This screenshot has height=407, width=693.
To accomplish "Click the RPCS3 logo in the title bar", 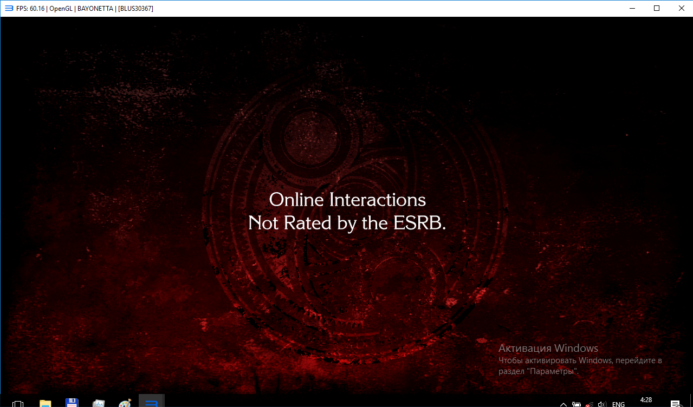I will [x=9, y=8].
